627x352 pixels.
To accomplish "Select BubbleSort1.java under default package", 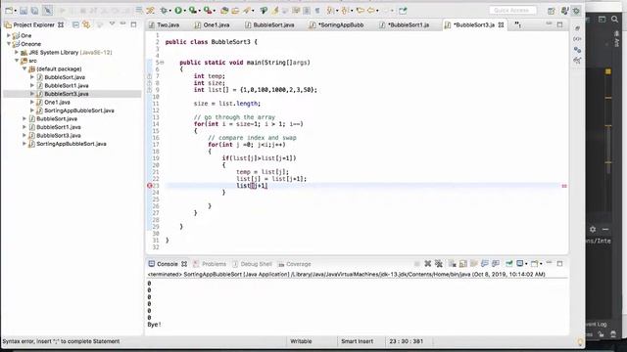I will pyautogui.click(x=67, y=85).
